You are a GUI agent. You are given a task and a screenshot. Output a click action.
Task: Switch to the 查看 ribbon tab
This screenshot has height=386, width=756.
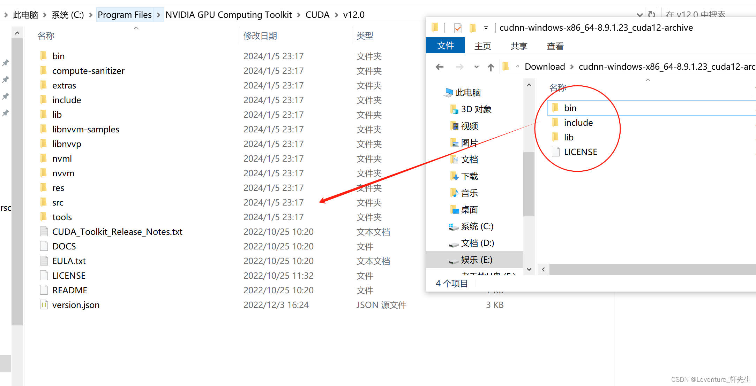coord(555,46)
